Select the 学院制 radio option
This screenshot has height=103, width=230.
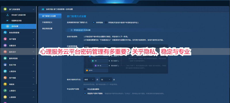(106, 23)
